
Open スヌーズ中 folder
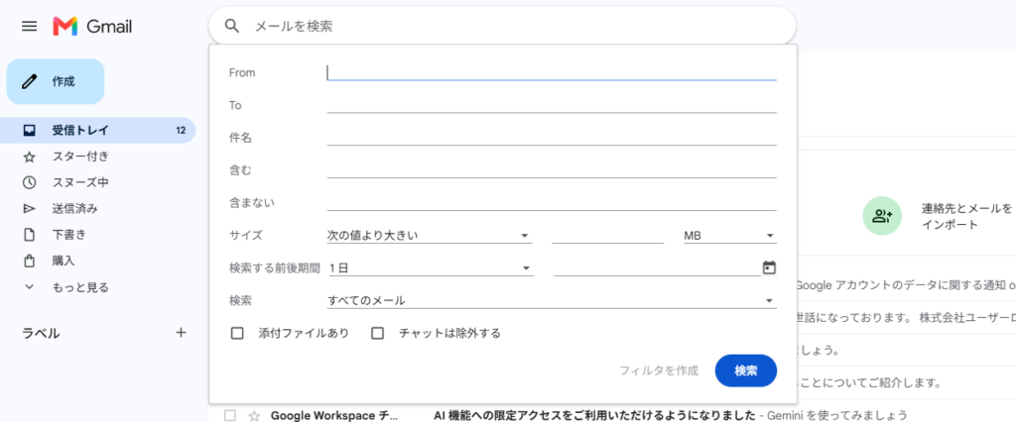tap(97, 182)
